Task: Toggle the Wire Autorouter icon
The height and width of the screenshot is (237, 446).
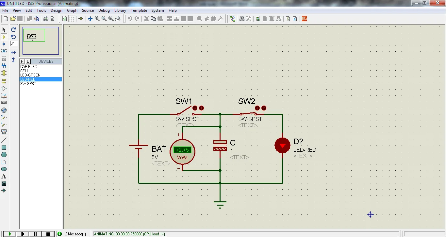Action: [x=232, y=19]
